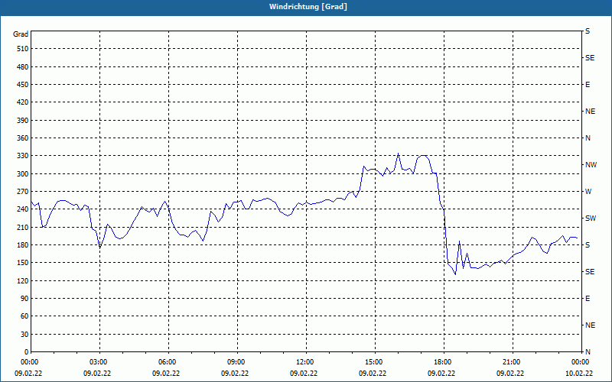Click the N compass label level with 0

pyautogui.click(x=588, y=352)
